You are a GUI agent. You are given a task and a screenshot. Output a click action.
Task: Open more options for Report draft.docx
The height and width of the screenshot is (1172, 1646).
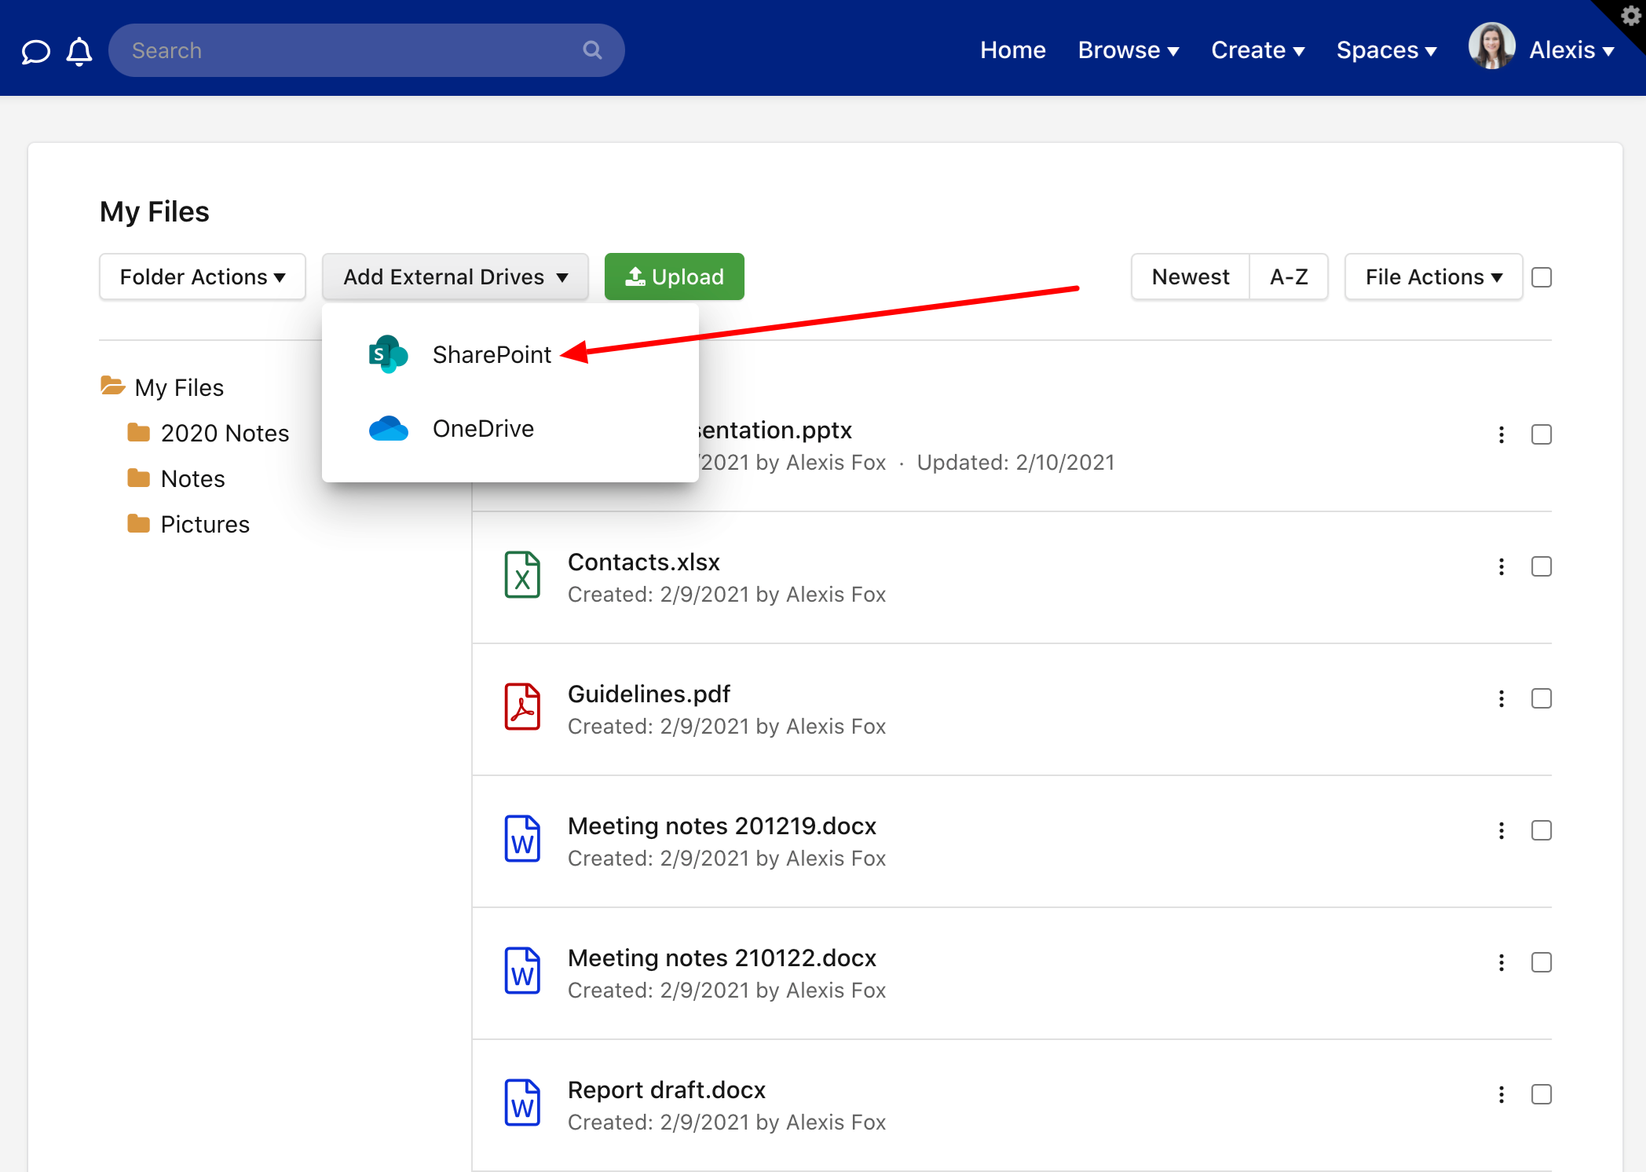(x=1502, y=1095)
